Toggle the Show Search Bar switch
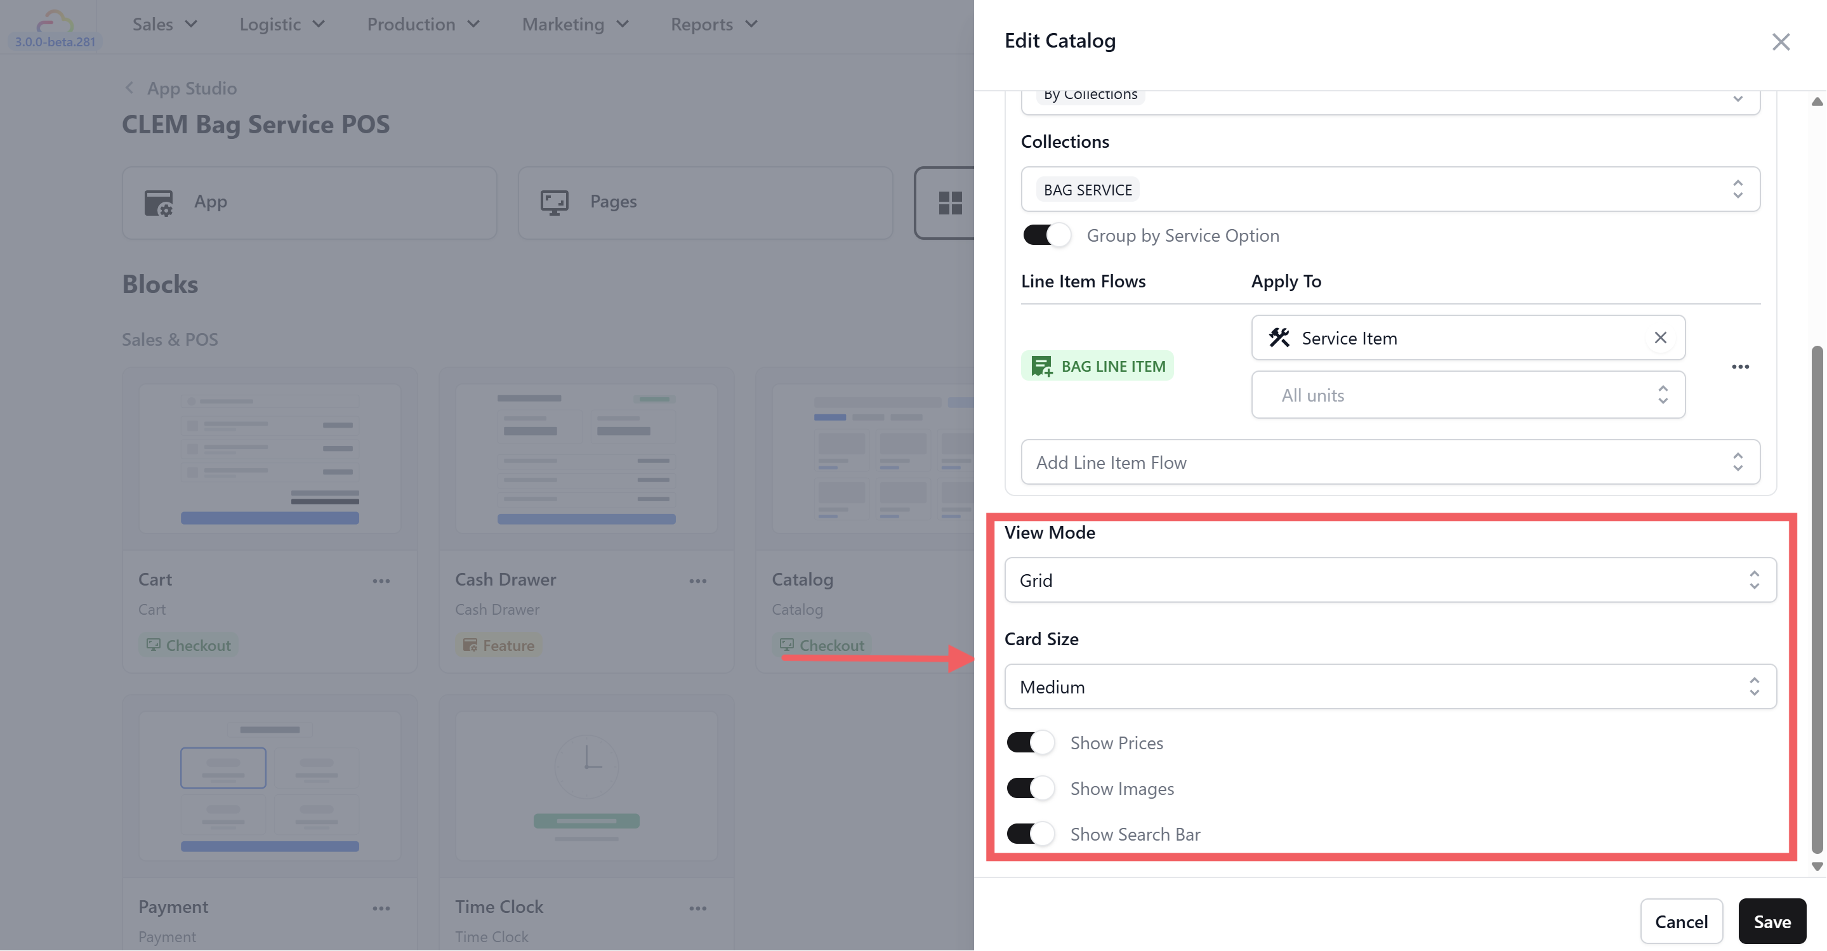The height and width of the screenshot is (951, 1827). pyautogui.click(x=1030, y=833)
